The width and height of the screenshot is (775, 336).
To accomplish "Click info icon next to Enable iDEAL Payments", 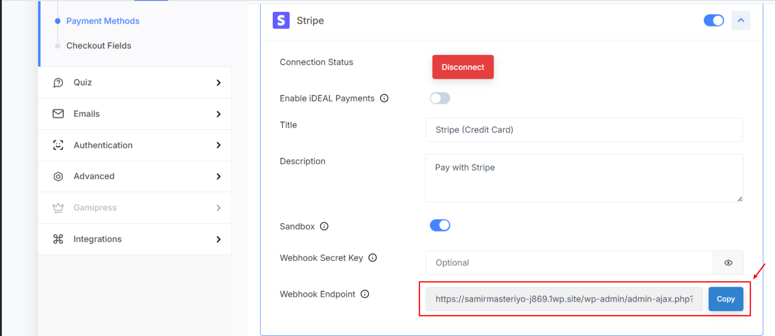I will click(384, 98).
